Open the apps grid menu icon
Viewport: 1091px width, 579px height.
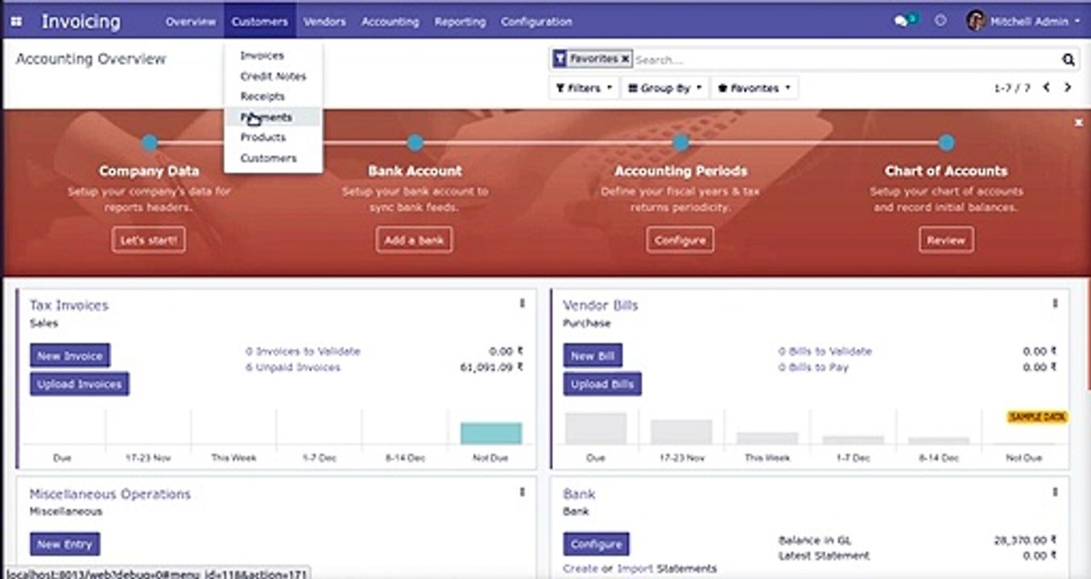click(17, 22)
